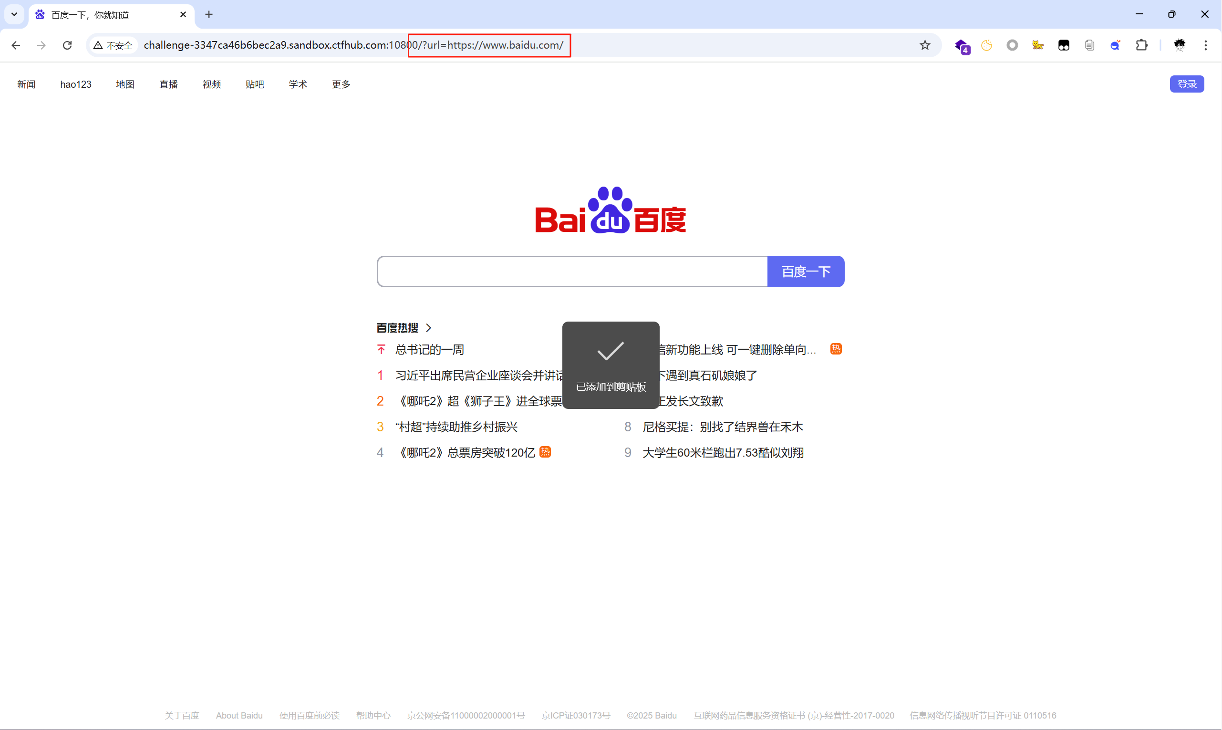Viewport: 1222px width, 730px height.
Task: Open Chrome's three-dot menu
Action: [1205, 45]
